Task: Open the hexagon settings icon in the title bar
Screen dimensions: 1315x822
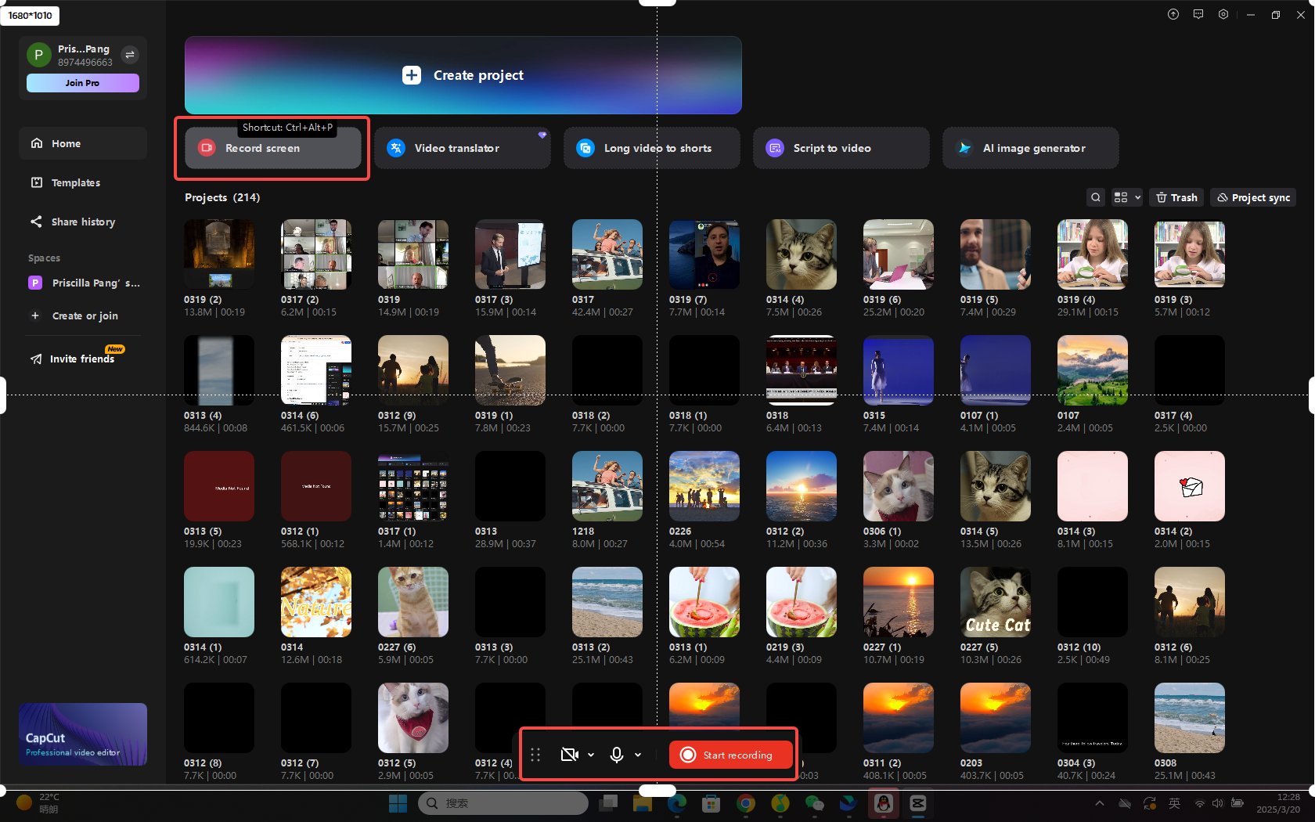Action: click(x=1223, y=14)
